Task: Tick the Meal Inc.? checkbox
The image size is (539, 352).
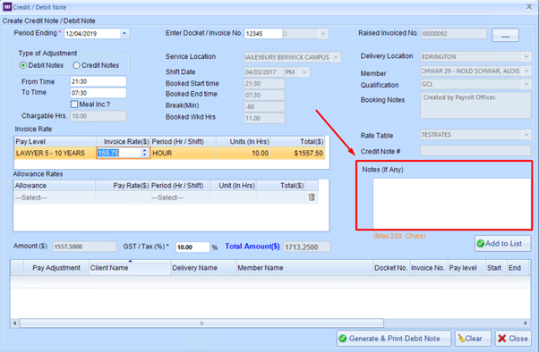Action: point(74,104)
